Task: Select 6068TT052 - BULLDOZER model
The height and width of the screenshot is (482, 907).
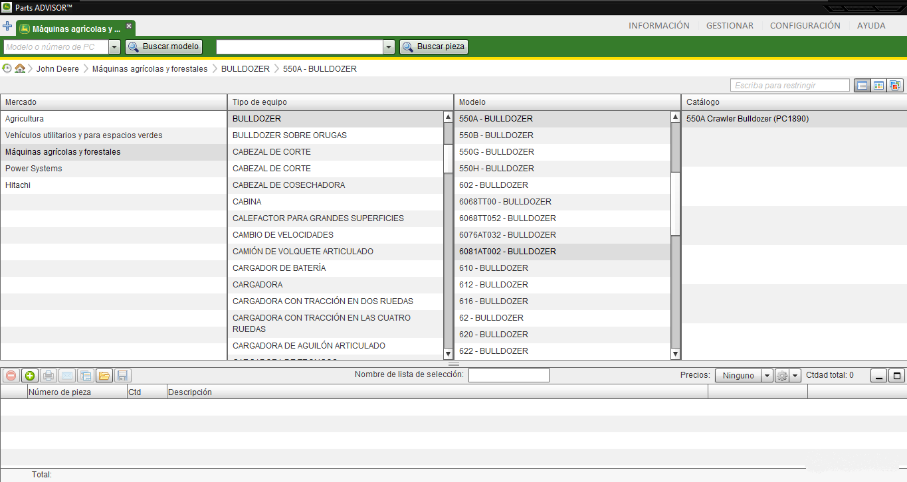Action: [563, 218]
